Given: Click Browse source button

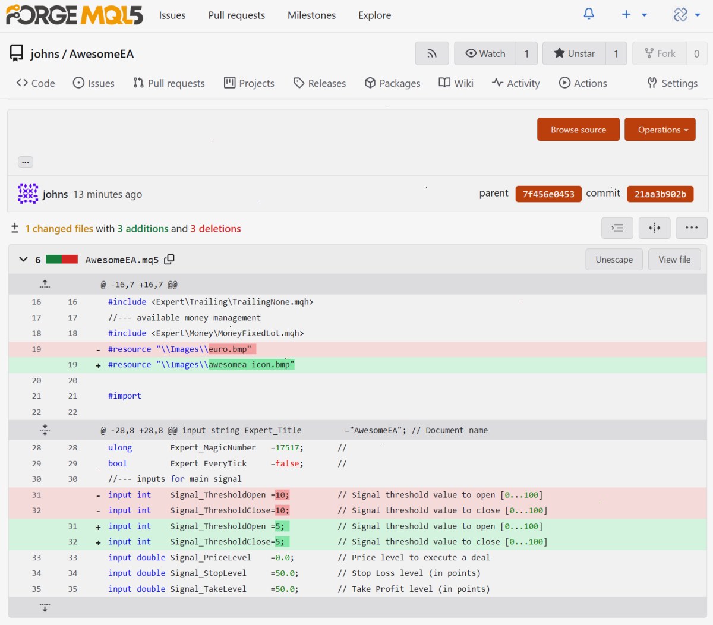Looking at the screenshot, I should point(578,130).
